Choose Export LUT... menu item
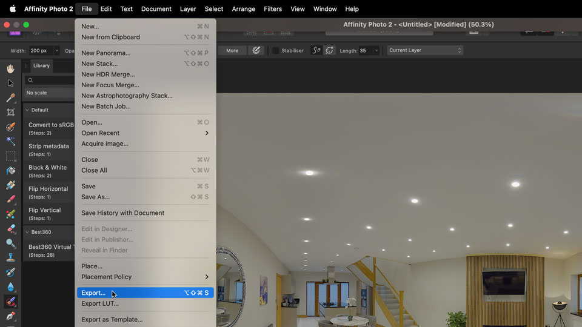 point(145,303)
